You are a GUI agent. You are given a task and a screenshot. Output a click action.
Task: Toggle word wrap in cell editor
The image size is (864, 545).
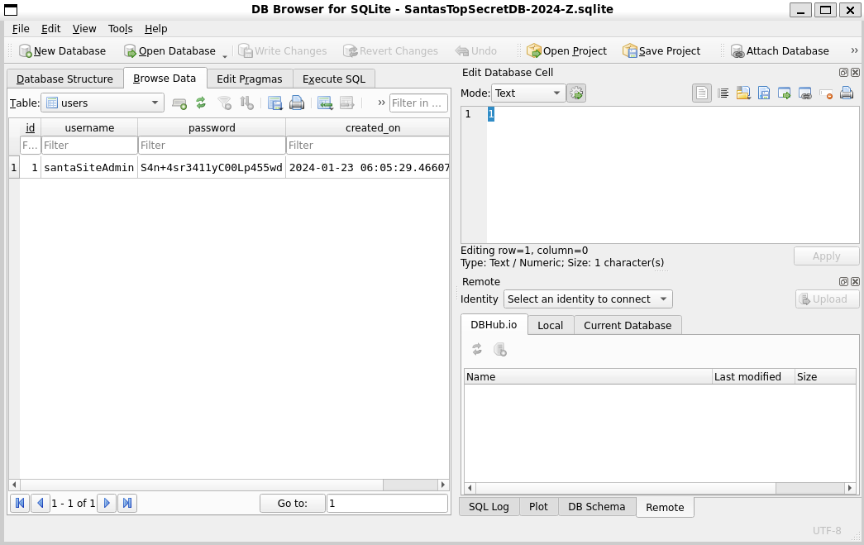(x=723, y=93)
